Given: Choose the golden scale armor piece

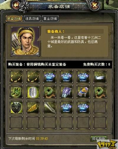Looking at the screenshot, I should pos(33,107).
